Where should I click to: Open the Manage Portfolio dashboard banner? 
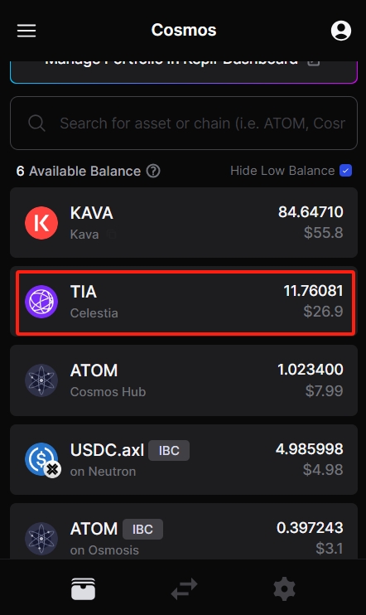point(184,72)
